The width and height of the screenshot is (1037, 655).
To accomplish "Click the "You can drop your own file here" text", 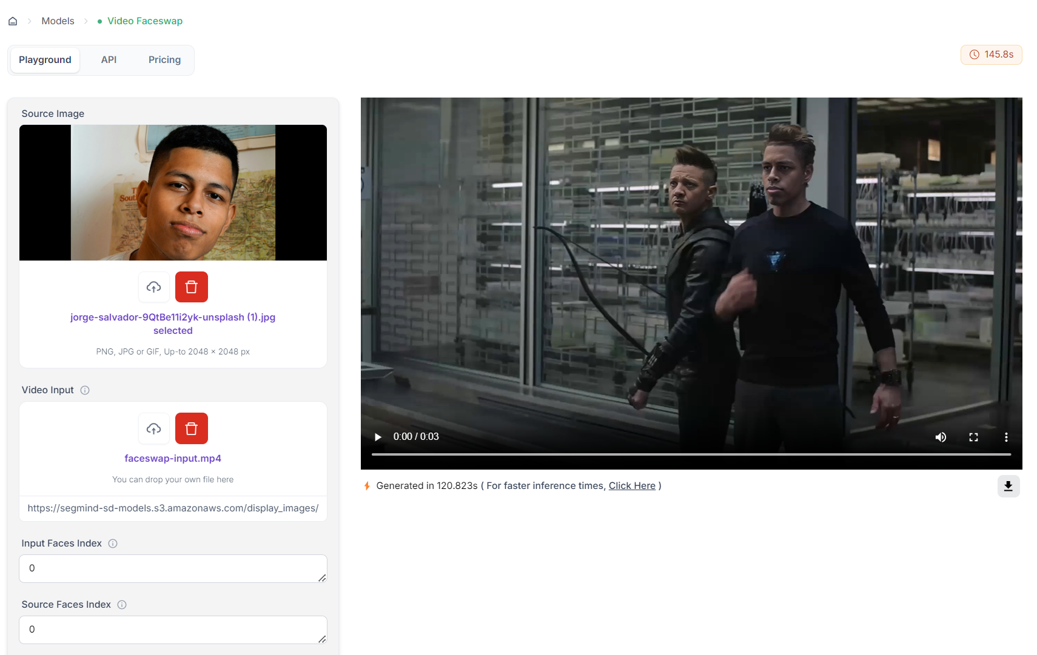I will click(173, 480).
